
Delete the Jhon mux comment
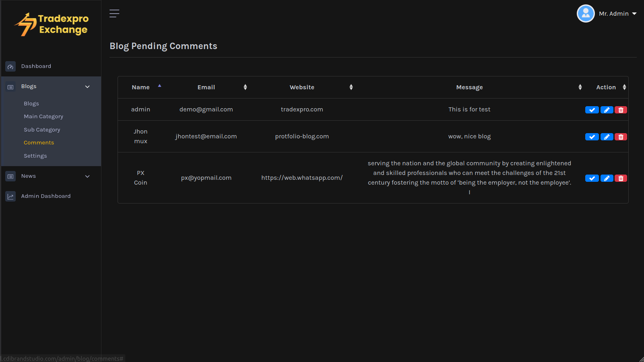tap(621, 137)
